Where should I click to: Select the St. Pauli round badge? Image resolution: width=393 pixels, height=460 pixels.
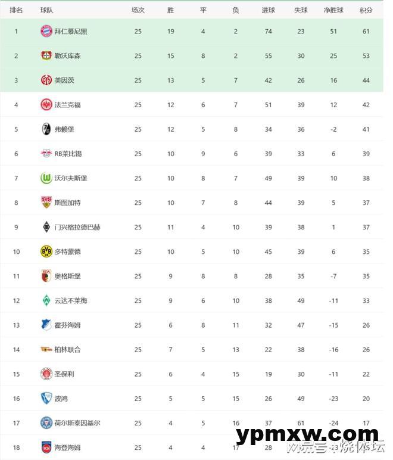46,374
